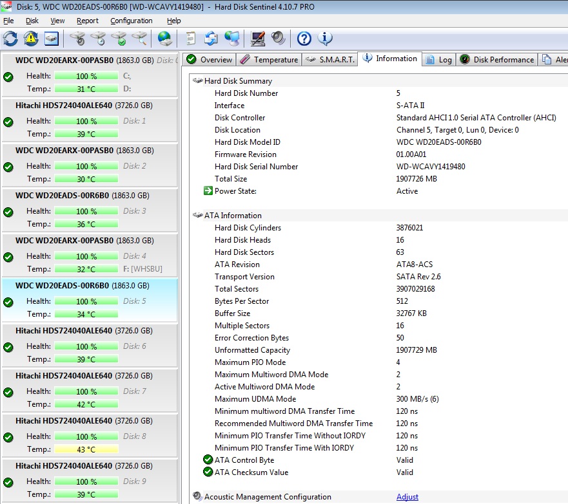Viewport: 568px width, 504px height.
Task: Open configuration via monitor and screwdriver icon
Action: coord(257,39)
